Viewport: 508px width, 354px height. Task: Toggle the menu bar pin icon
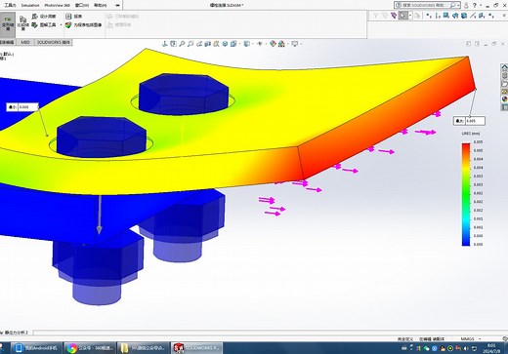[117, 5]
